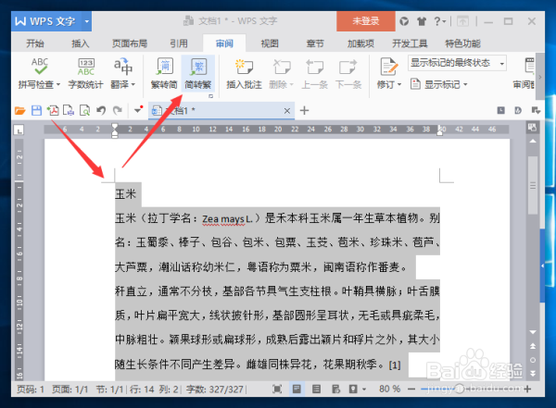Viewport: 556px width, 408px height.
Task: Expand 翻译 dropdown arrow
Action: pos(133,84)
